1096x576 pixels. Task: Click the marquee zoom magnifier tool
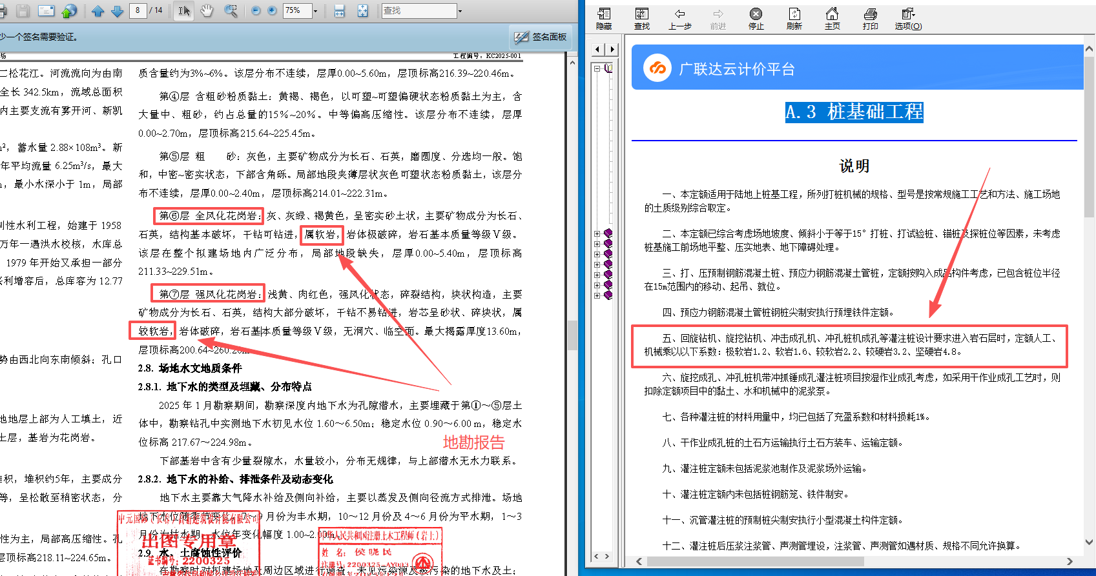(x=230, y=11)
